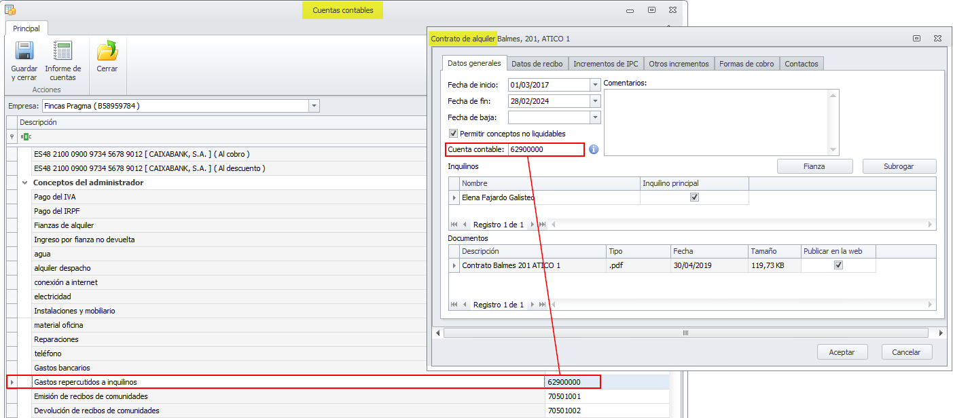
Task: Go to first record in Inquilinos navigator
Action: click(x=454, y=224)
